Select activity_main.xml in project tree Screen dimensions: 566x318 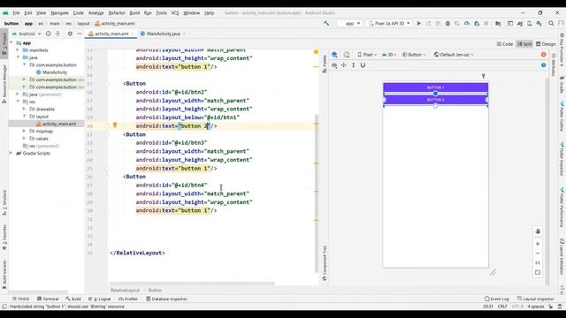click(59, 124)
